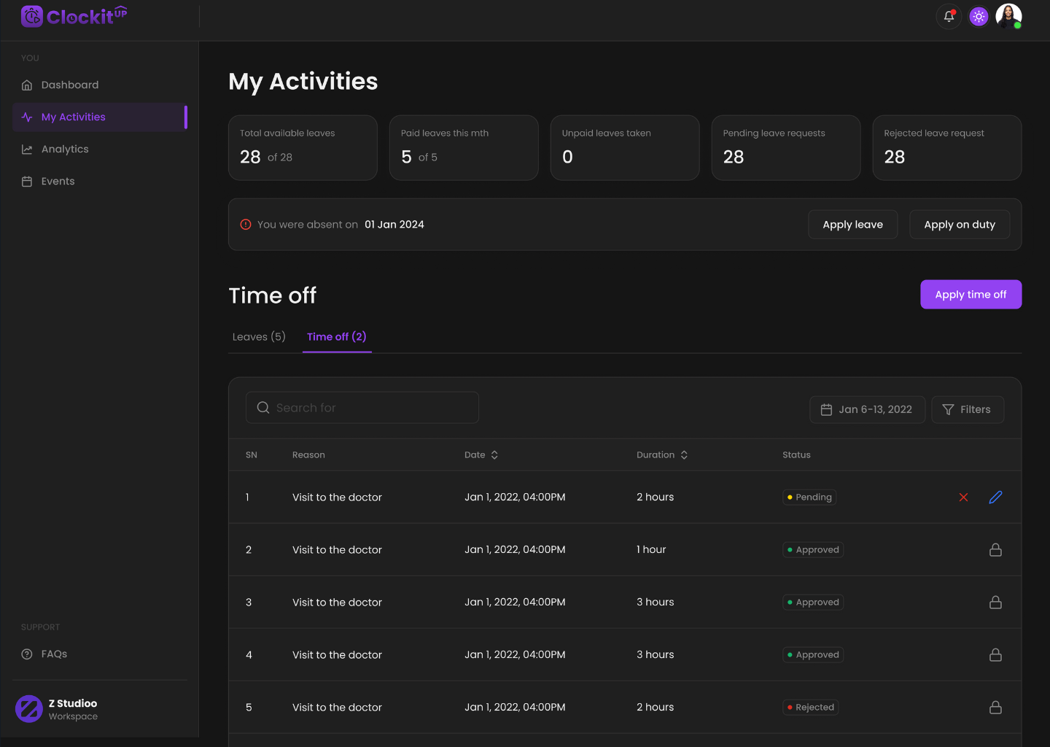Open Events from the sidebar

point(58,182)
